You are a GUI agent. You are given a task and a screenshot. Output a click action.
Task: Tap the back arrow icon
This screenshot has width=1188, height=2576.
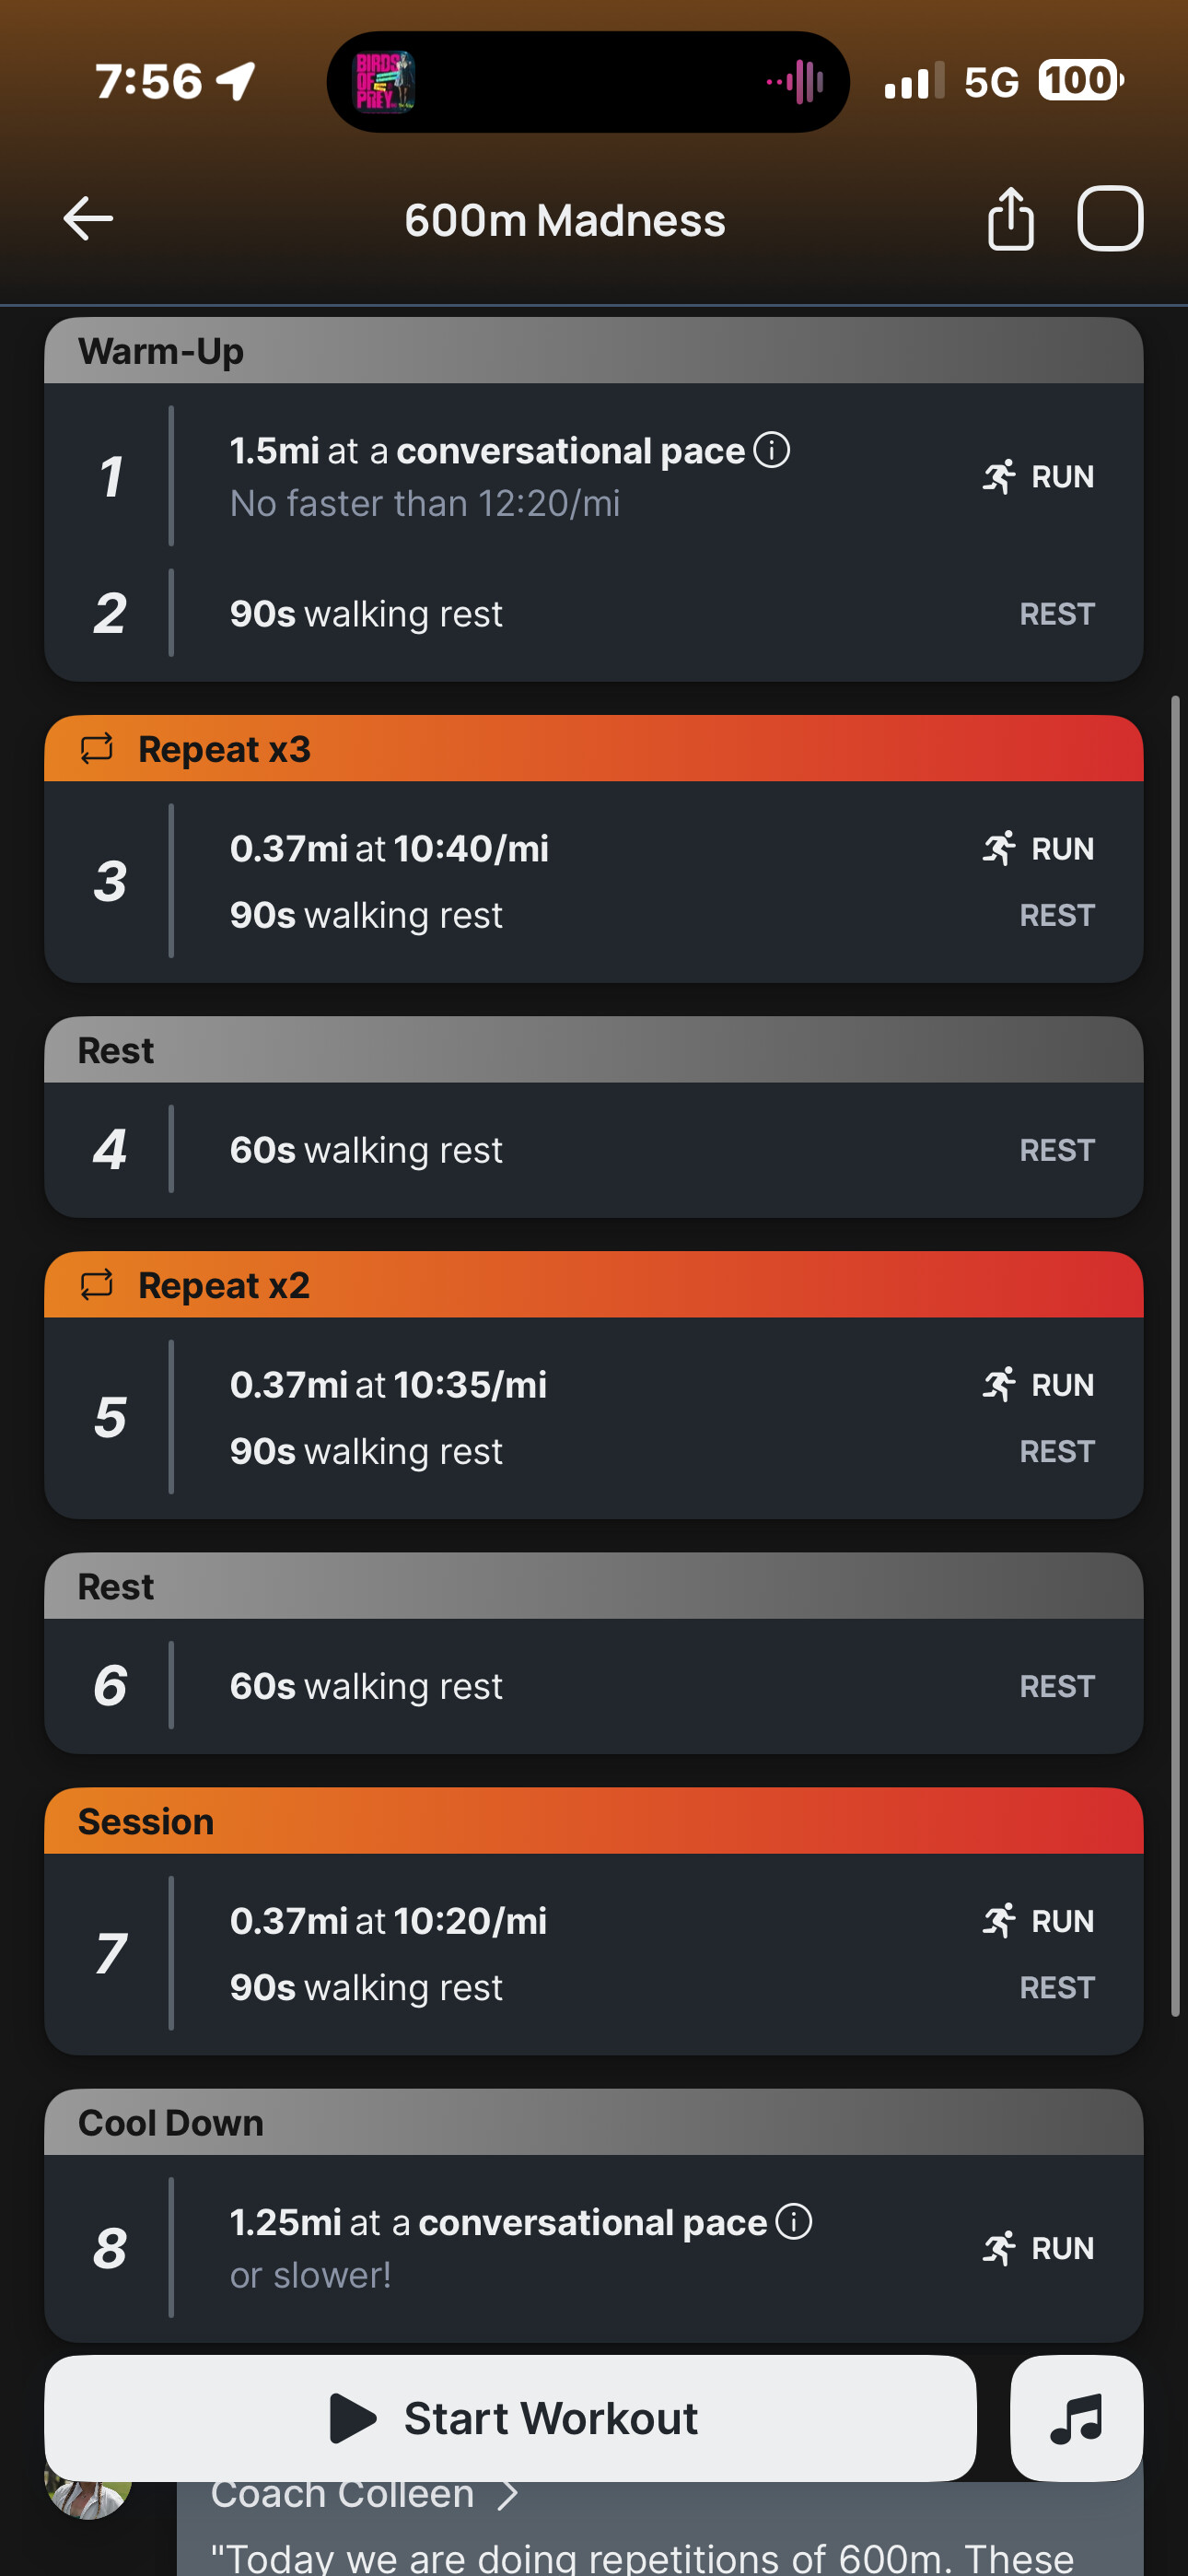pos(88,219)
